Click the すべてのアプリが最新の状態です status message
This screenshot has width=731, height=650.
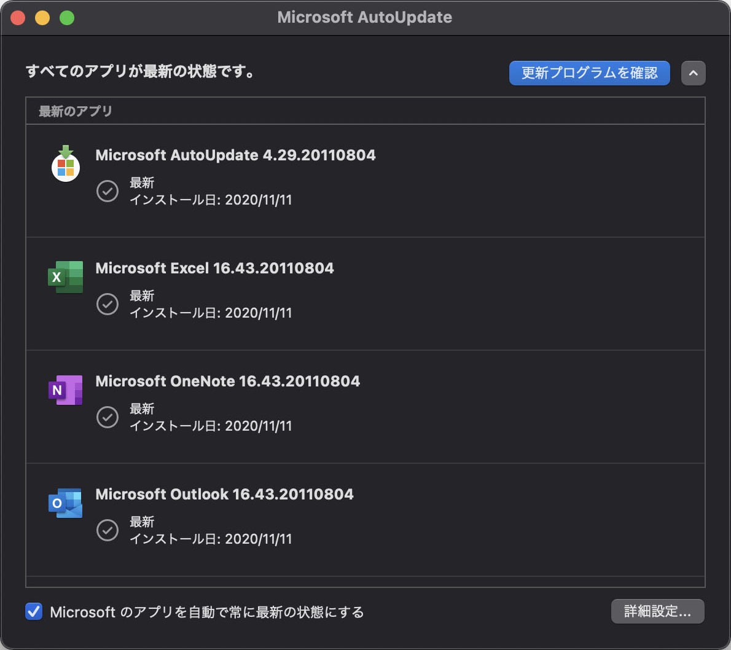tap(140, 71)
